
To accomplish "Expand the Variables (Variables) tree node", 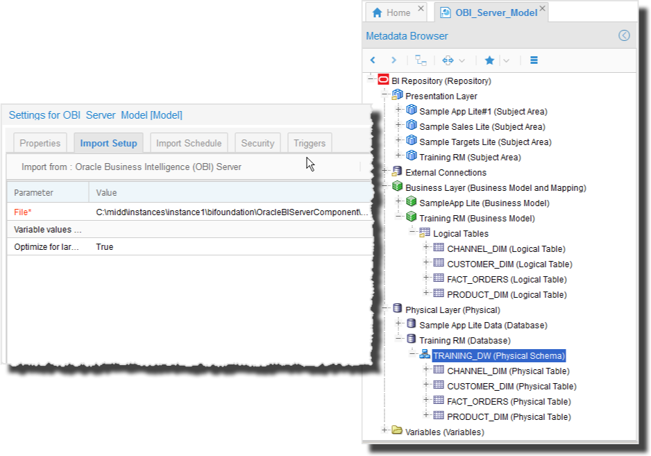I will [x=385, y=431].
